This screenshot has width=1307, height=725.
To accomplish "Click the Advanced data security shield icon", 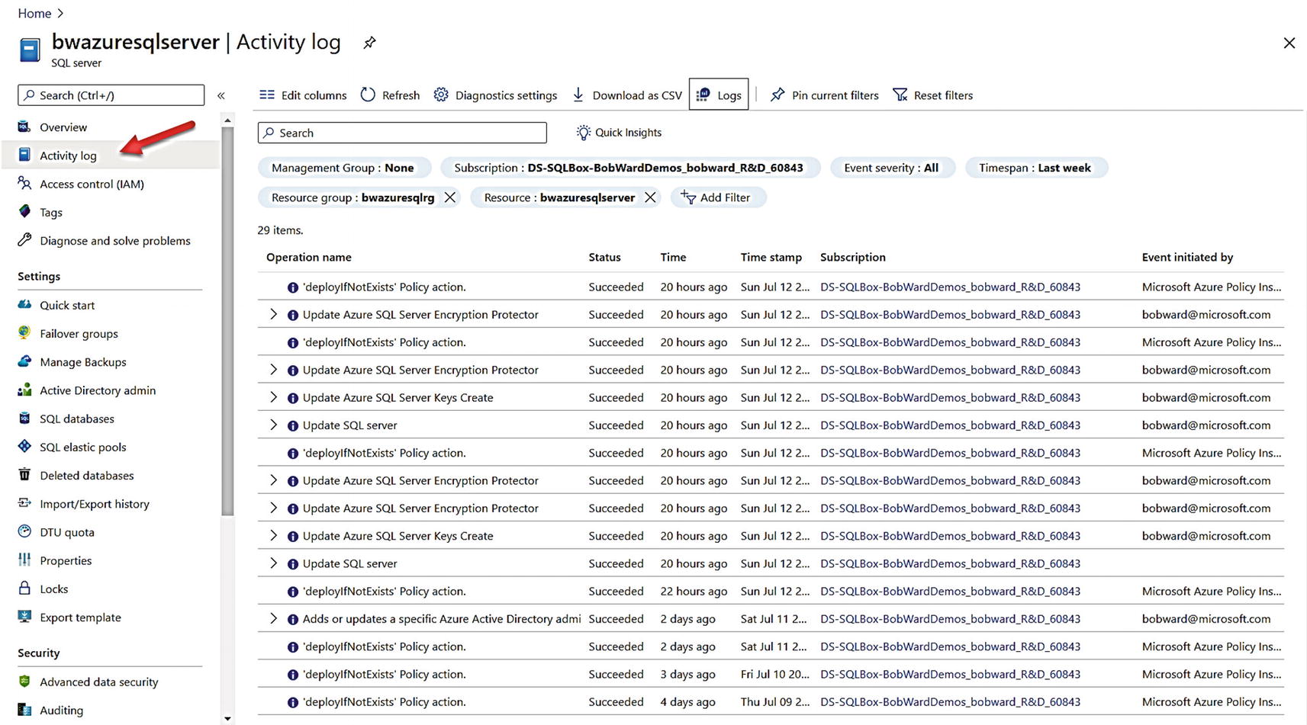I will 24,682.
